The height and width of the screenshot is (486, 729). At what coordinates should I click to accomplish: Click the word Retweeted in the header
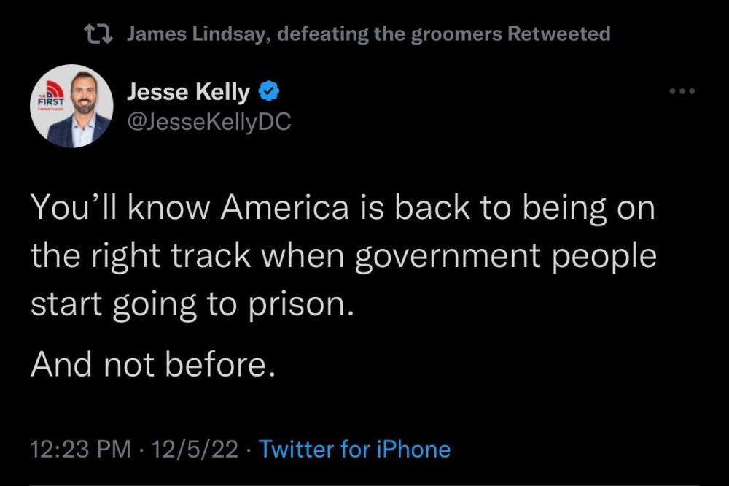pos(558,34)
